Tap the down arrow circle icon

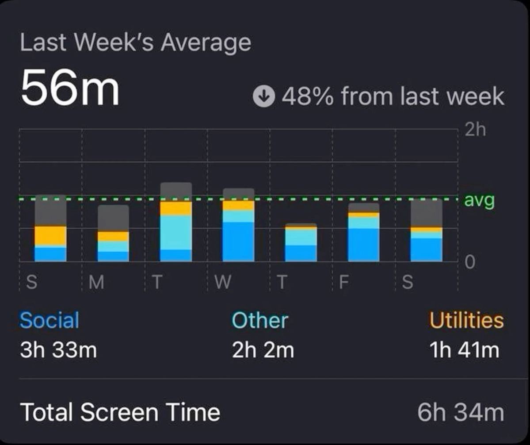[263, 96]
